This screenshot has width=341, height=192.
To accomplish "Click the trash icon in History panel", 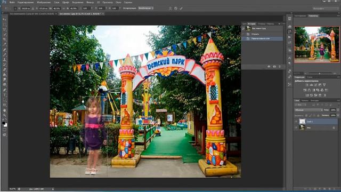I will 280,66.
